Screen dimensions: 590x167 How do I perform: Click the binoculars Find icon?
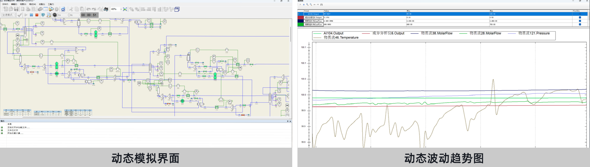106,9
